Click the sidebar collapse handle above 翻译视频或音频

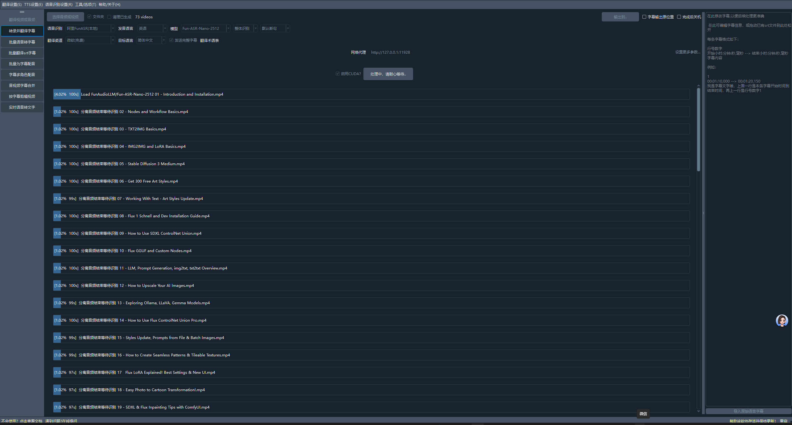pyautogui.click(x=22, y=12)
